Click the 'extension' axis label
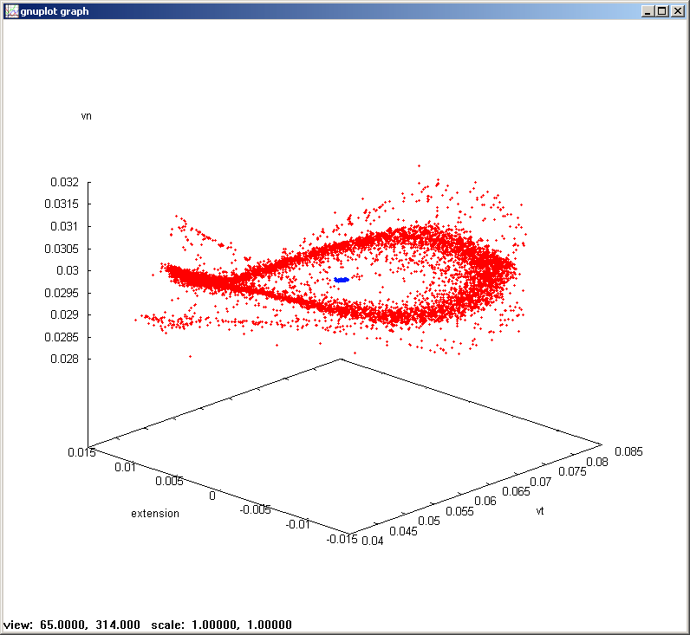The image size is (690, 635). tap(155, 513)
